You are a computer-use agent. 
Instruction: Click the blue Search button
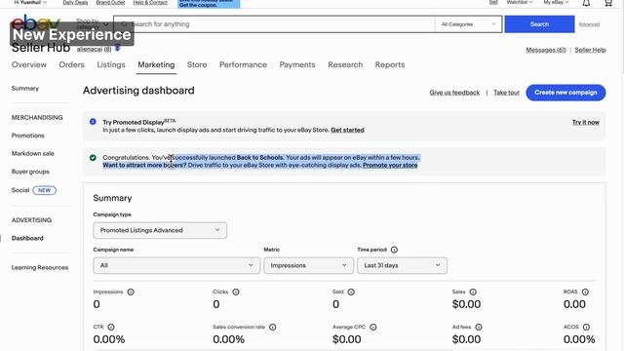(539, 24)
